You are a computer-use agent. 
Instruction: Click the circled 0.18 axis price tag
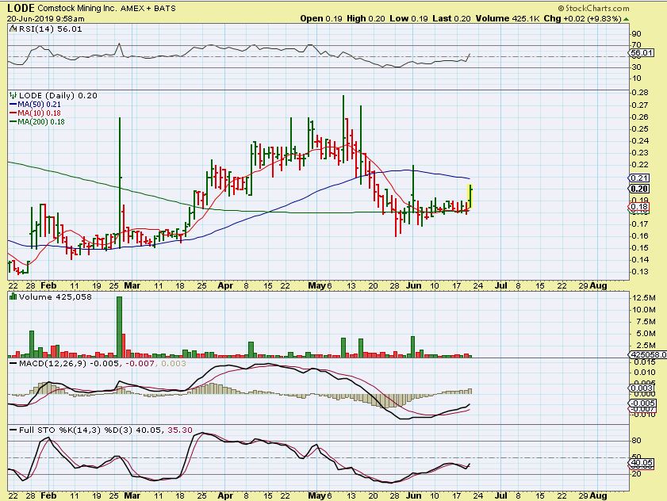click(639, 208)
